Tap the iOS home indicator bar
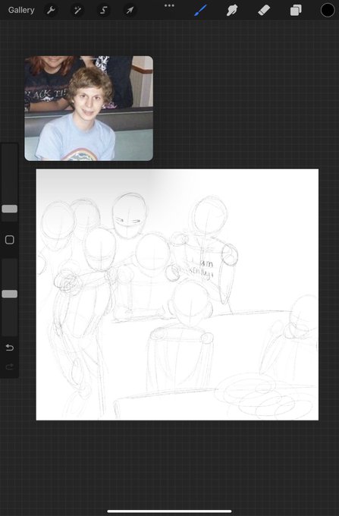 (x=169, y=511)
